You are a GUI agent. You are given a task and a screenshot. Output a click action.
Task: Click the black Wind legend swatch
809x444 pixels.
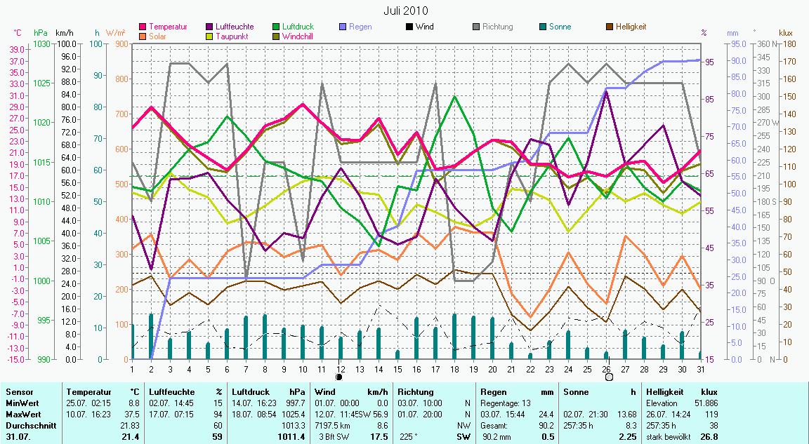tap(409, 27)
